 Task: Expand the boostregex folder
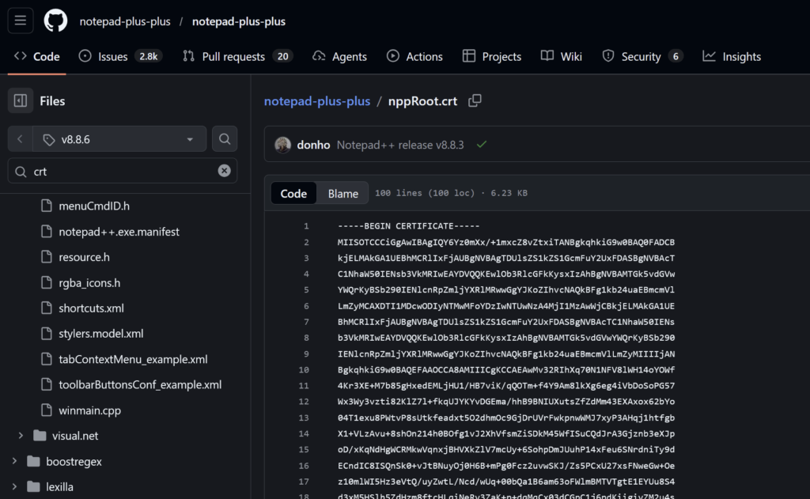(x=13, y=461)
